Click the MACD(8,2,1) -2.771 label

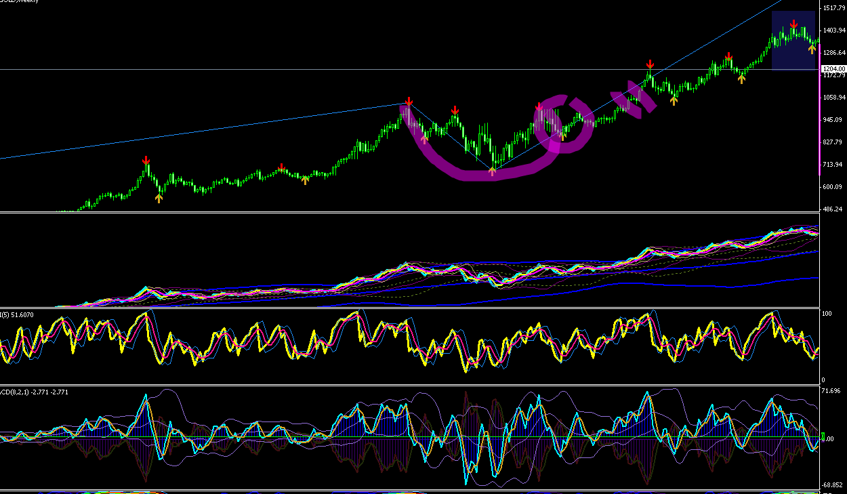34,392
